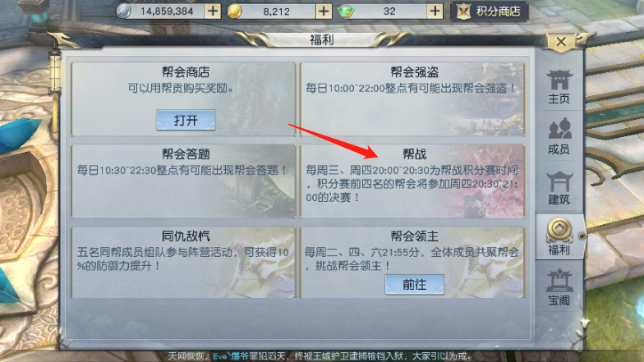This screenshot has width=644, height=362.
Task: Select the 同仇敌忾 team buff card
Action: (183, 263)
